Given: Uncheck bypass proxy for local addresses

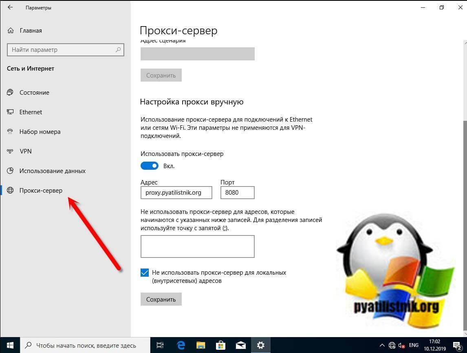Looking at the screenshot, I should 144,273.
